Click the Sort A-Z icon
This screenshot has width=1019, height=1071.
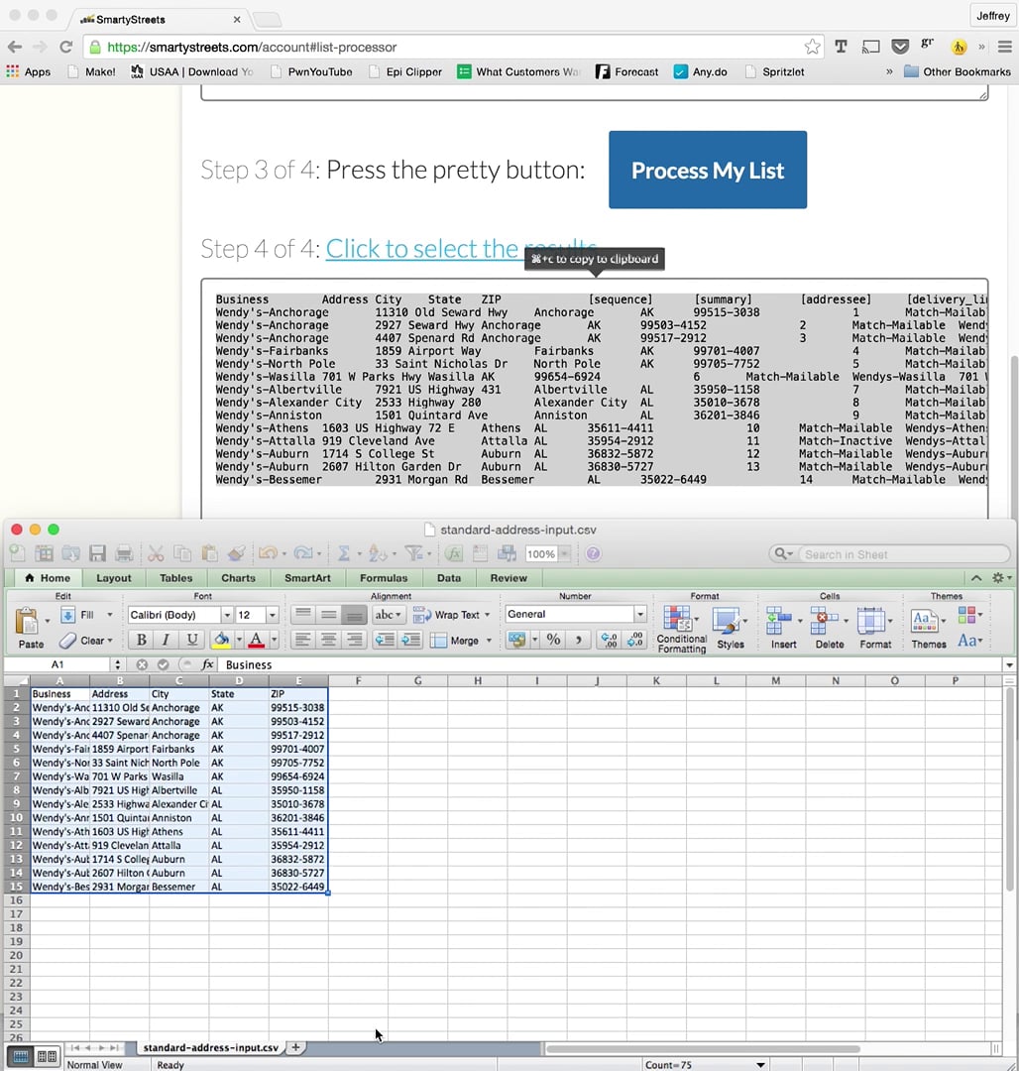376,553
